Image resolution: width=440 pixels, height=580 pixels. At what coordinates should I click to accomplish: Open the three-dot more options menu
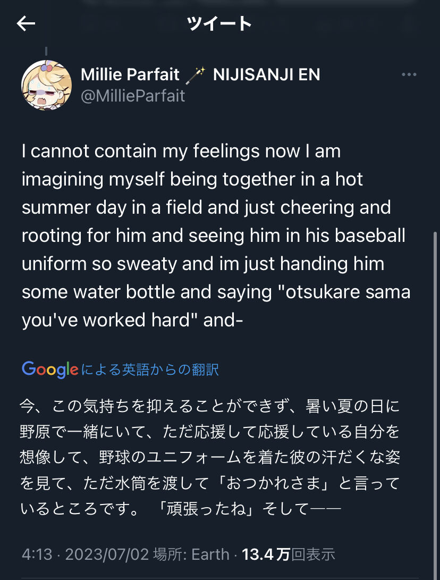coord(409,75)
